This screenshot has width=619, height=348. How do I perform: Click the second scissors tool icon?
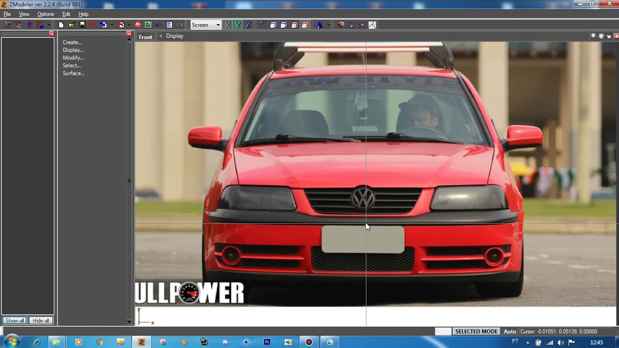tap(18, 25)
